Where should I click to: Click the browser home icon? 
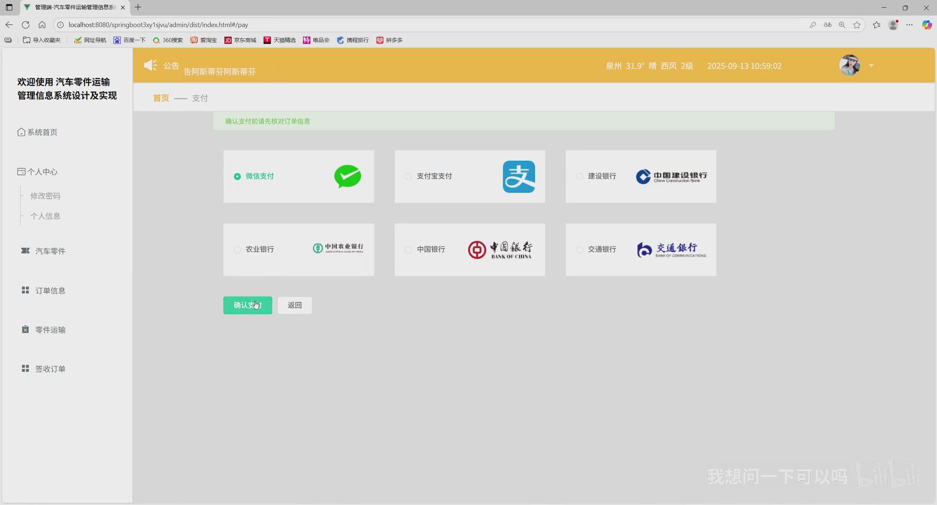[x=42, y=25]
